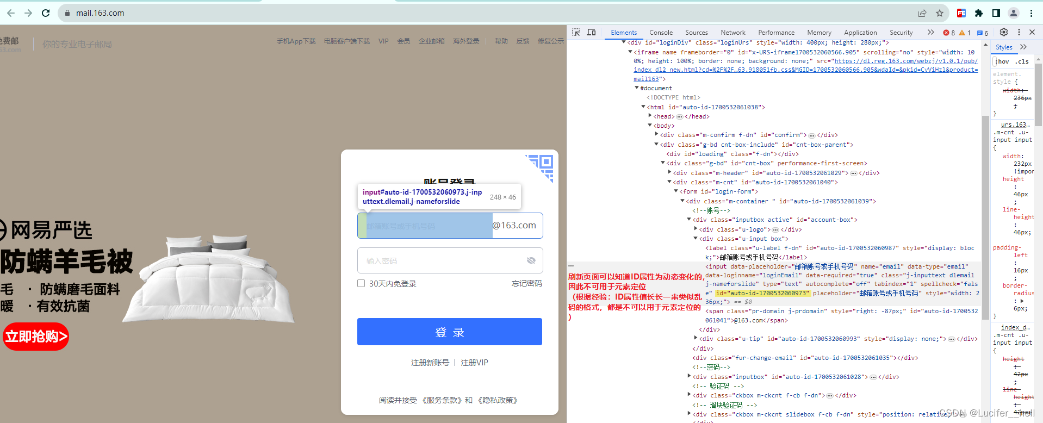1043x423 pixels.
Task: Click the DevTools Elements vertical scrollbar
Action: pos(985,217)
